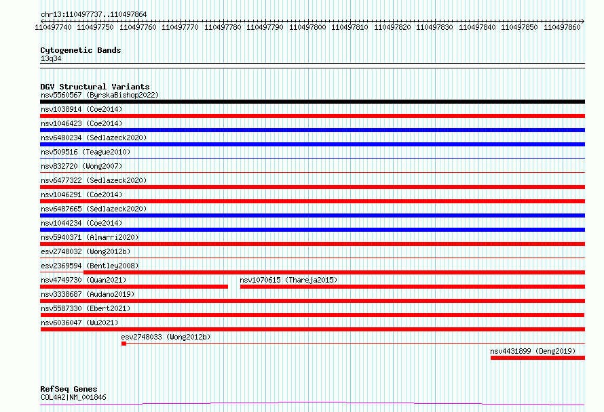Click the blue nsv1044234 variant bar

(x=312, y=230)
